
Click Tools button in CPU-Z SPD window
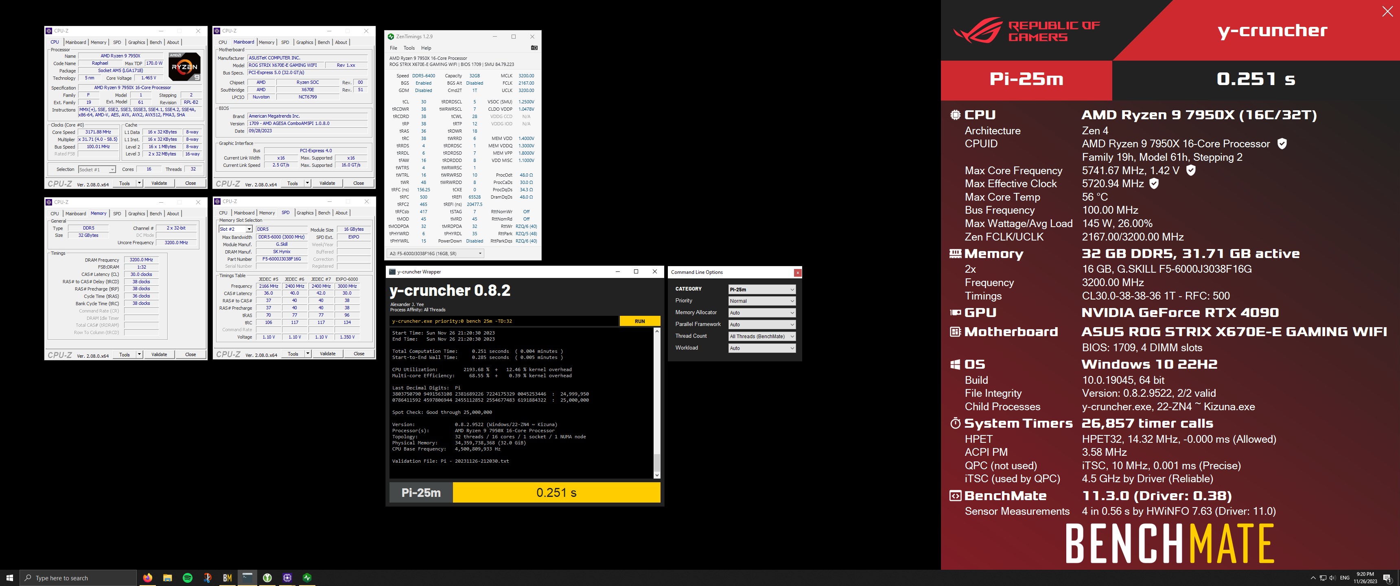click(293, 354)
